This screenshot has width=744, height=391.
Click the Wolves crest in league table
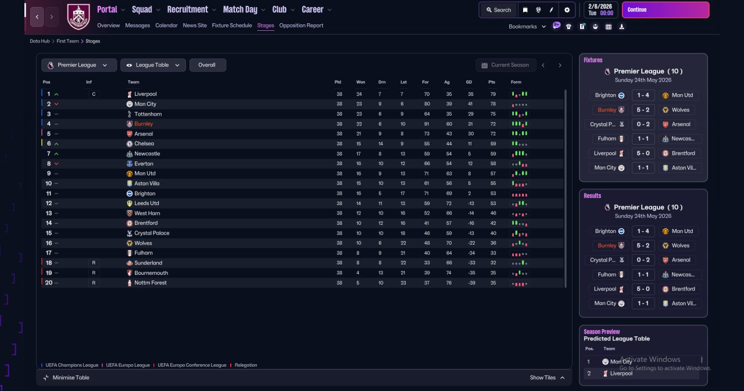click(130, 243)
